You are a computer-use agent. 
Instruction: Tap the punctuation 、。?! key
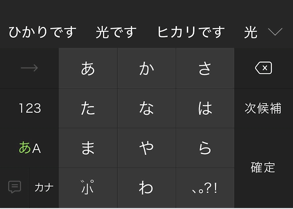[205, 187]
